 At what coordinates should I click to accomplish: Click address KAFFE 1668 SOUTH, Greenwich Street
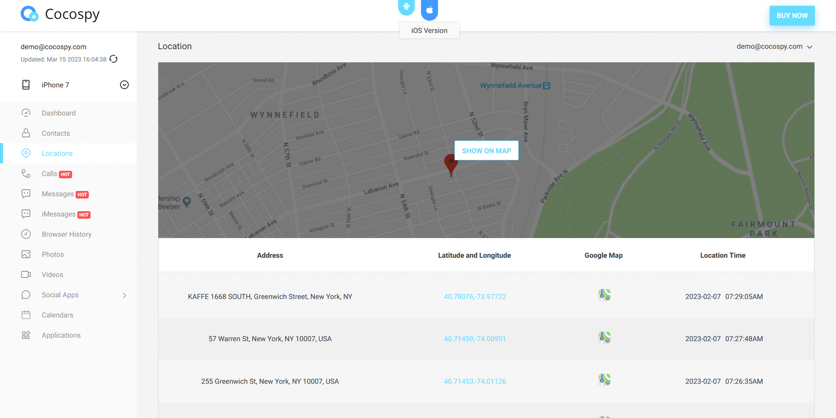[270, 297]
